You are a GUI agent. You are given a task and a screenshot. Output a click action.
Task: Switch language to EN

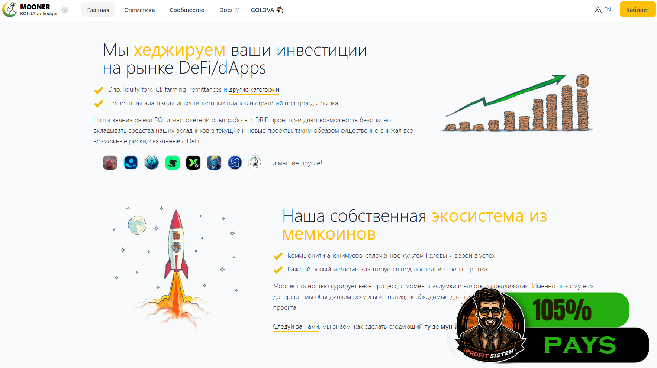tap(602, 10)
